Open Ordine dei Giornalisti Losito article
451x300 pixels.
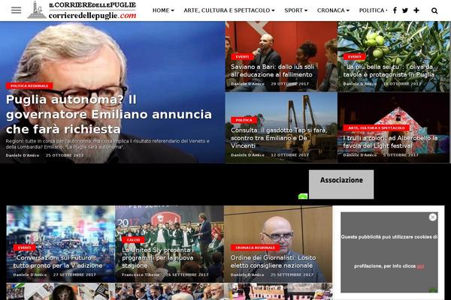273,262
